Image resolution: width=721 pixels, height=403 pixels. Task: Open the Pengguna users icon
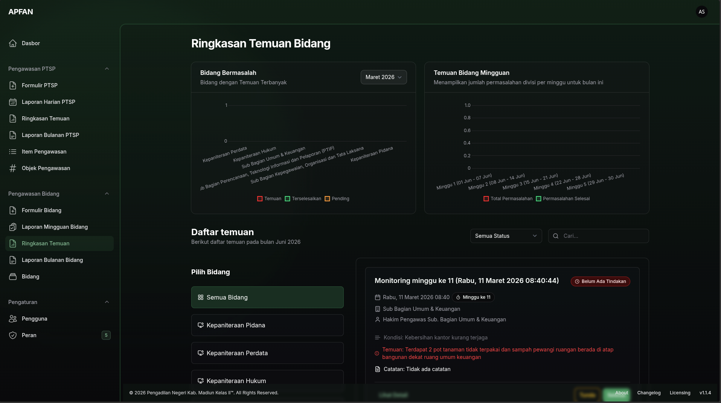[13, 319]
